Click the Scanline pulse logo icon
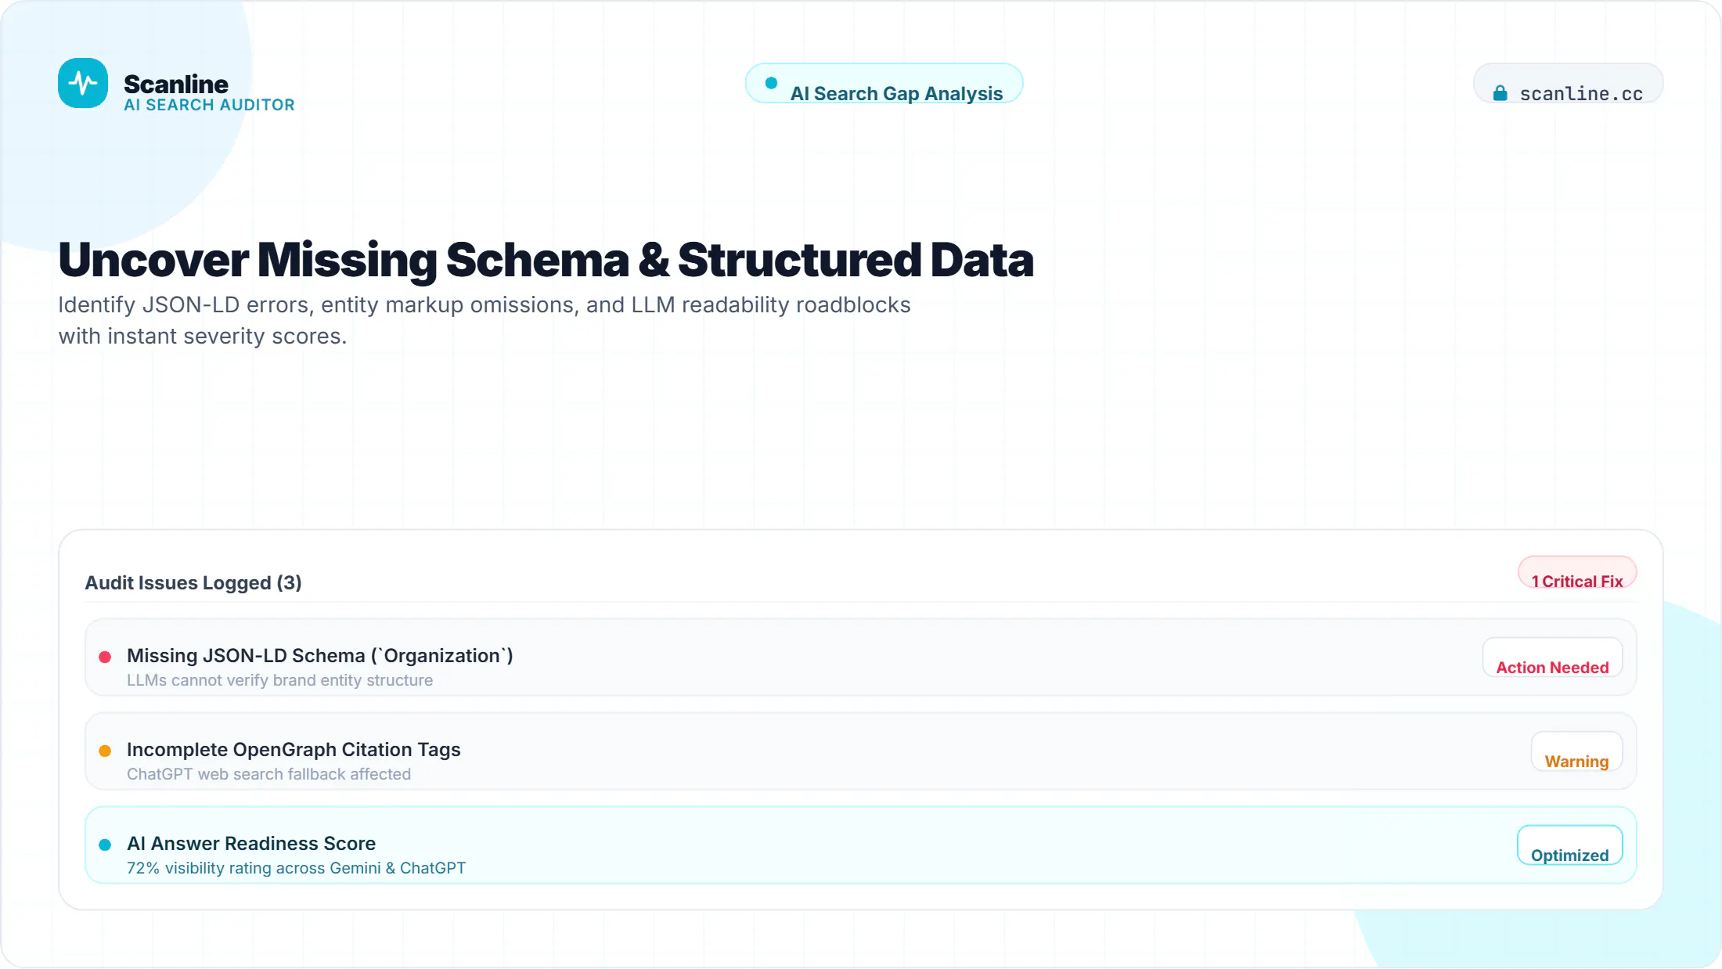This screenshot has width=1722, height=969. coord(83,83)
